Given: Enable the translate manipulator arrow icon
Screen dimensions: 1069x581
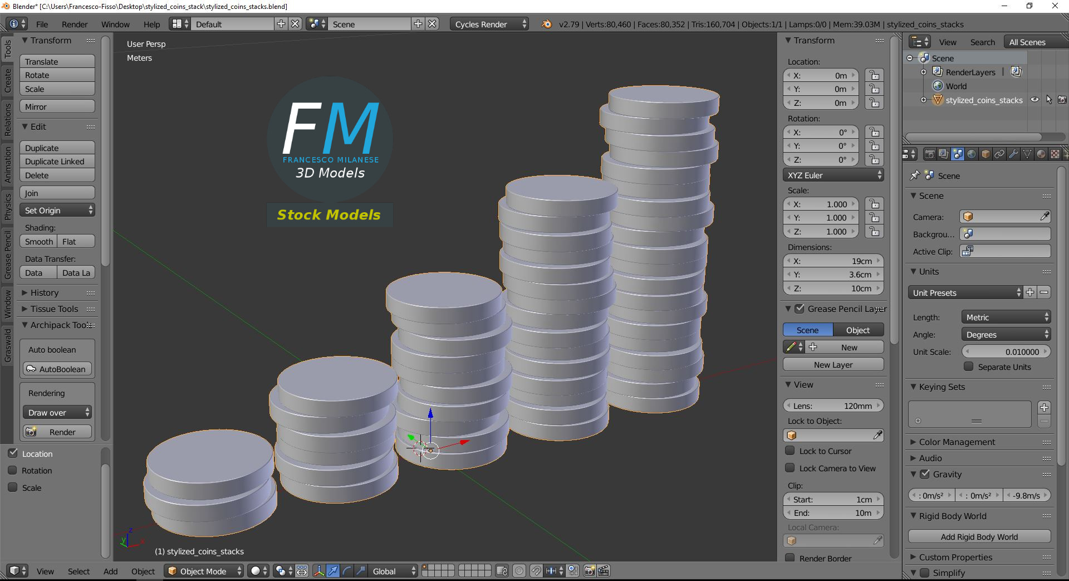Looking at the screenshot, I should click(333, 571).
